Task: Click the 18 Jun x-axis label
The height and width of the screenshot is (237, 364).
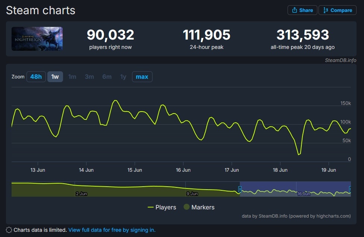Action: (x=280, y=170)
